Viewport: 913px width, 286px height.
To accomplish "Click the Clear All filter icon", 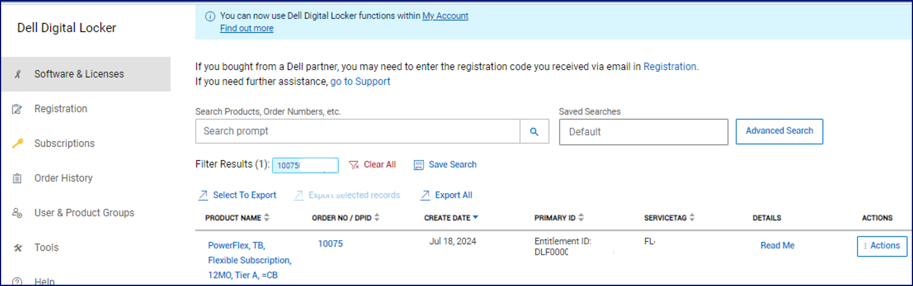I will point(354,165).
